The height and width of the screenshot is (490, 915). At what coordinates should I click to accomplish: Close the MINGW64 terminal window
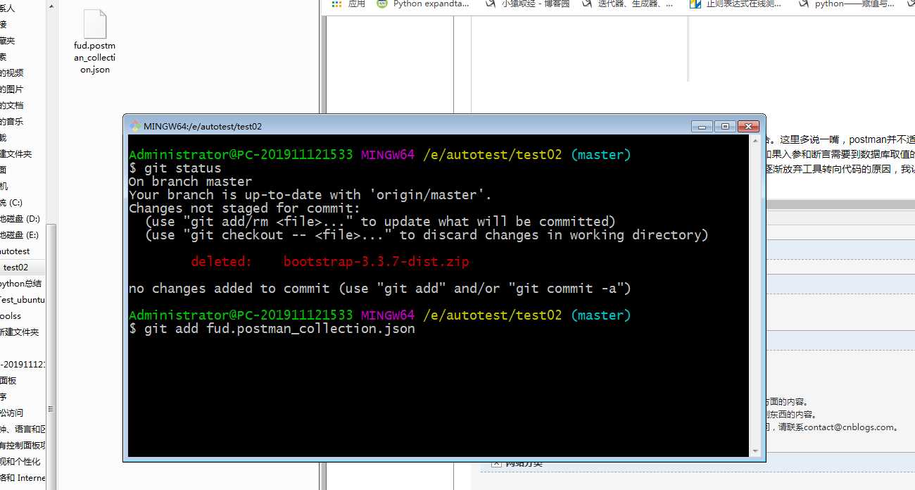(x=747, y=126)
